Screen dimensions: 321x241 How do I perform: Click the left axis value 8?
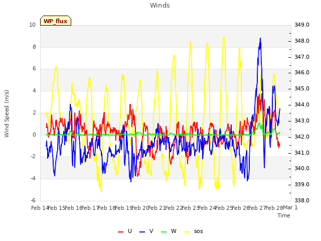(x=34, y=47)
